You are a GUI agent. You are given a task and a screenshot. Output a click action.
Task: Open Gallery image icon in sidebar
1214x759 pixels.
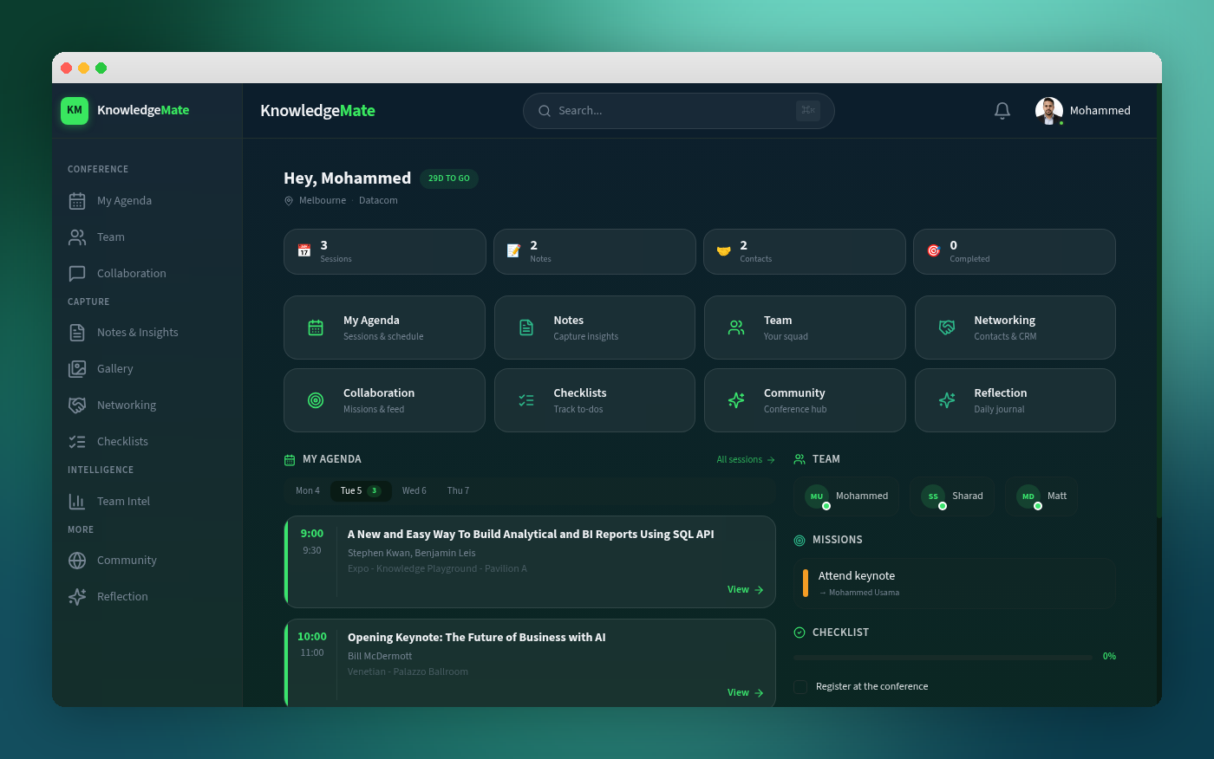[x=77, y=369]
